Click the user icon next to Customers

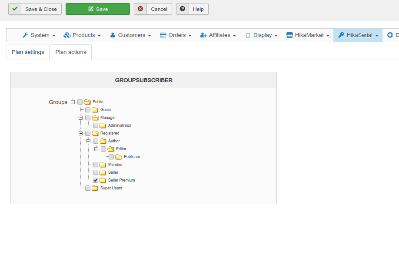113,35
